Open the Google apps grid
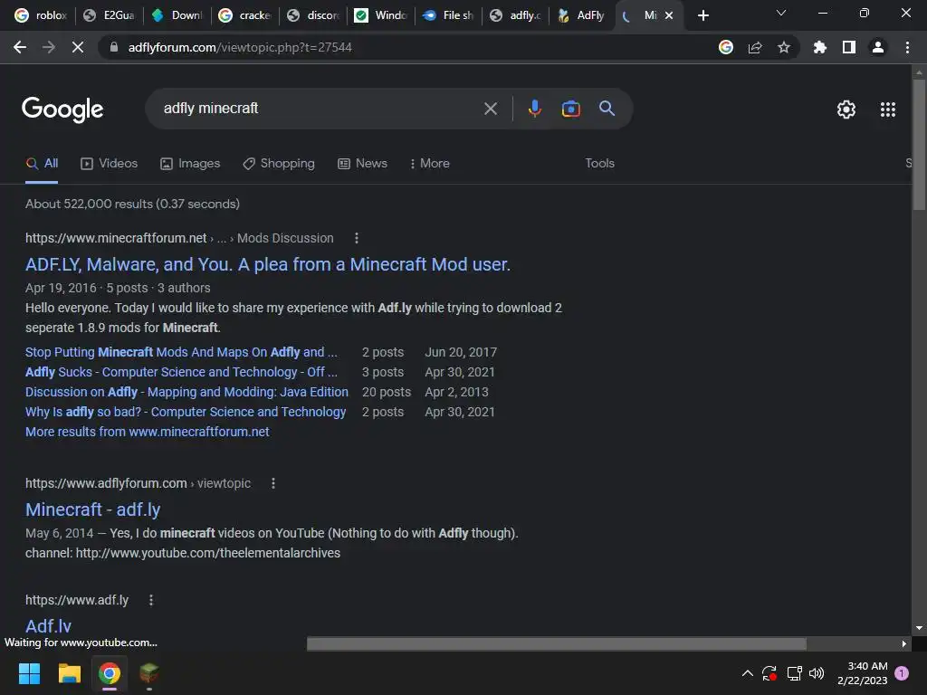Viewport: 927px width, 695px height. click(x=888, y=109)
